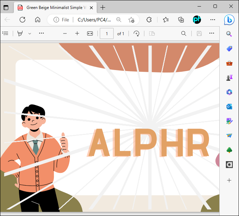Open more PDF drawing tools ellipsis
This screenshot has height=216, width=239.
click(x=41, y=33)
